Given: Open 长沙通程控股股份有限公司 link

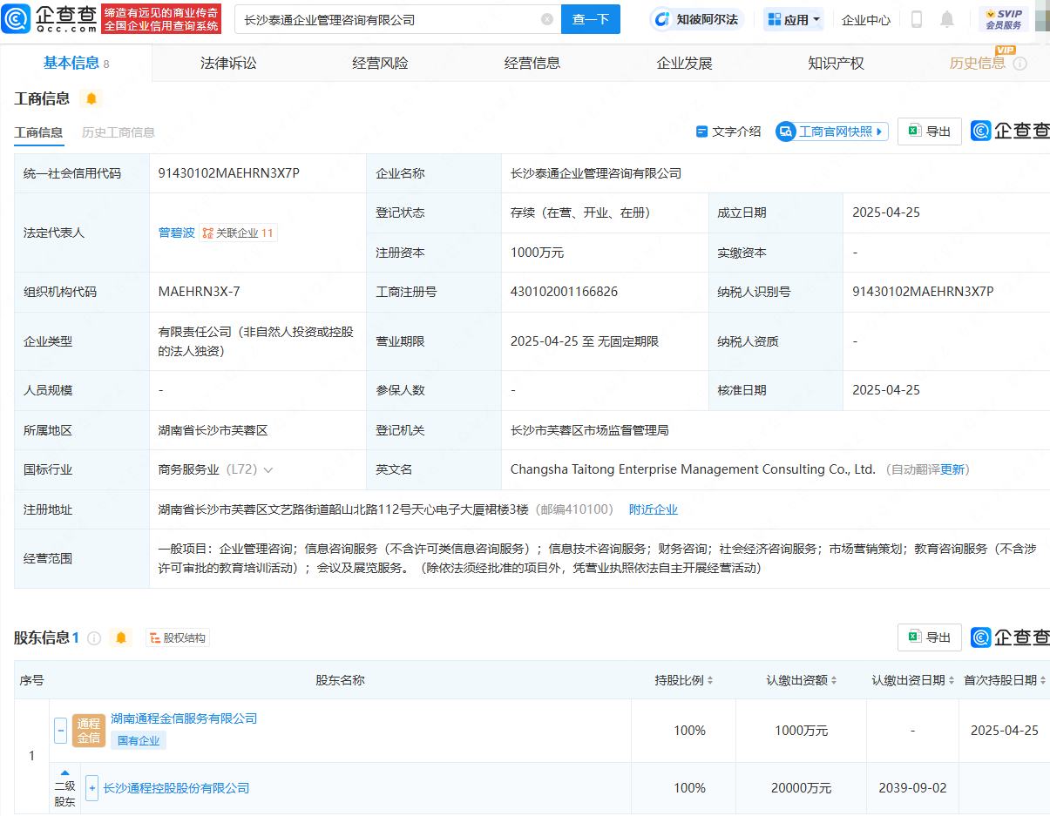Looking at the screenshot, I should [176, 788].
